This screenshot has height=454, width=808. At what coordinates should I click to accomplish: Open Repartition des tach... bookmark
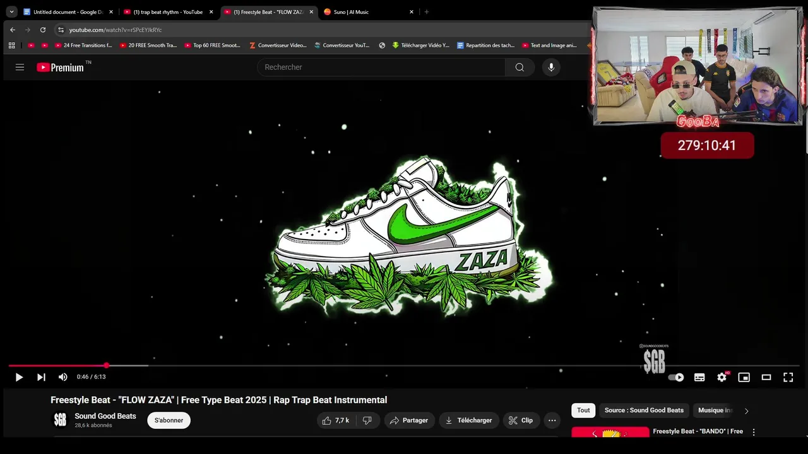click(x=485, y=45)
